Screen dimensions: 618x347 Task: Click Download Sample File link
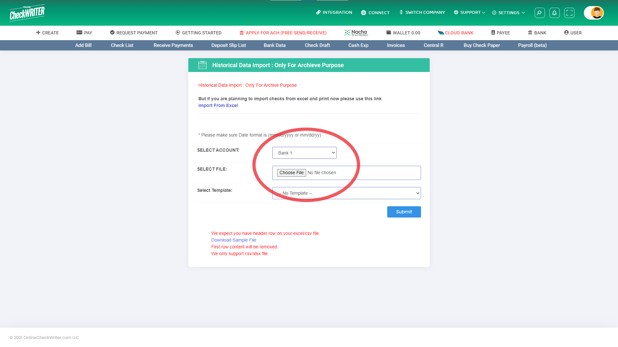click(x=234, y=240)
